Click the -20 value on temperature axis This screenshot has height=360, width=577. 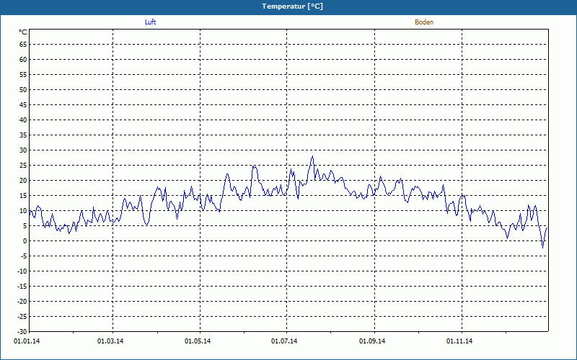[22, 301]
